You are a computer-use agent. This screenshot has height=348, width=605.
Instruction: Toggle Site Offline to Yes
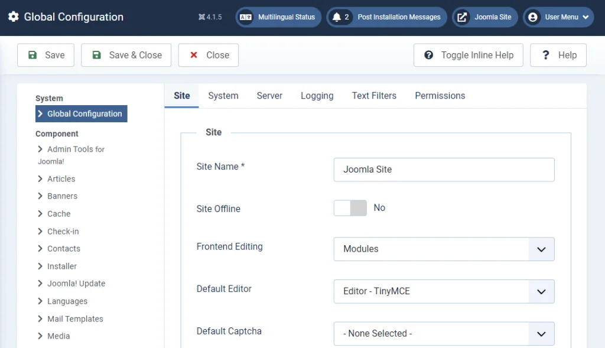(x=350, y=208)
